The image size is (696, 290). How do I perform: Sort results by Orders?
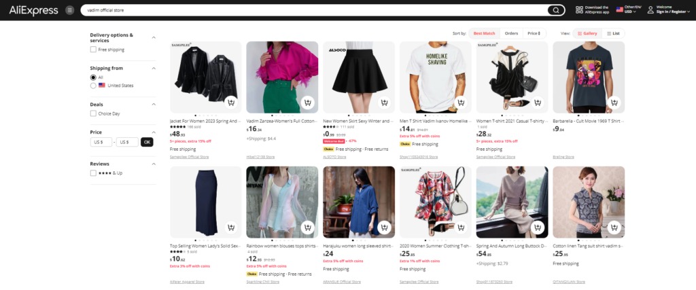point(511,33)
